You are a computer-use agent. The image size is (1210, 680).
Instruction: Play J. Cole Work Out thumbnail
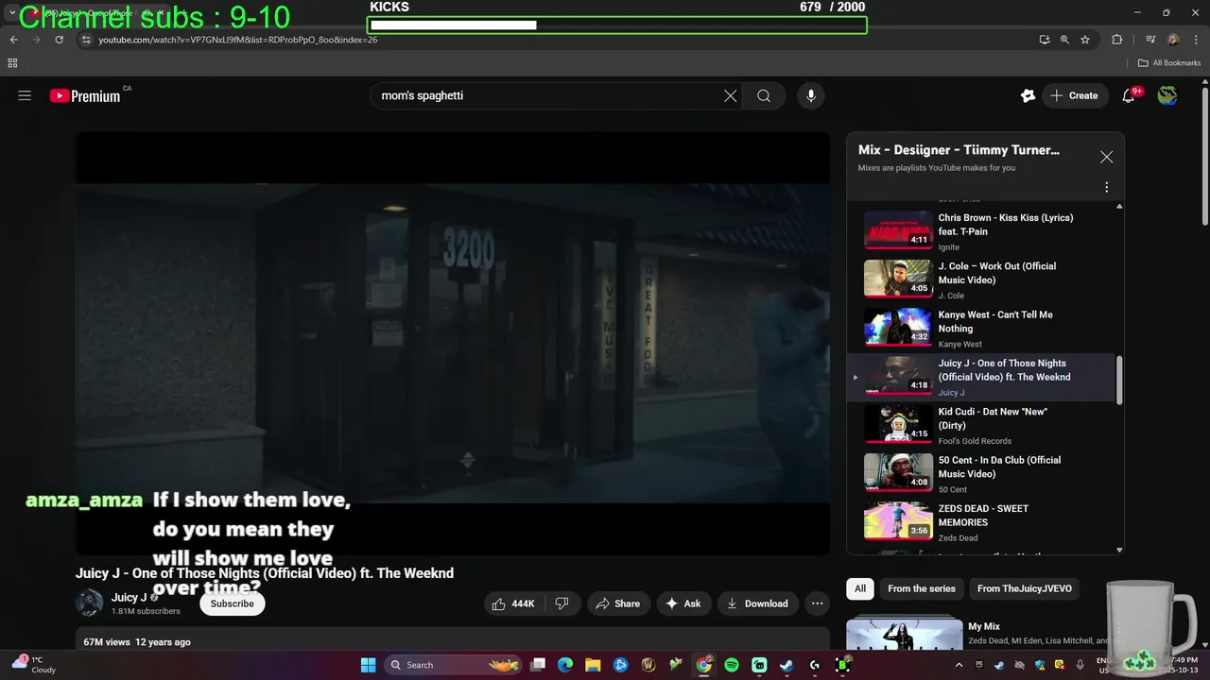(x=898, y=279)
